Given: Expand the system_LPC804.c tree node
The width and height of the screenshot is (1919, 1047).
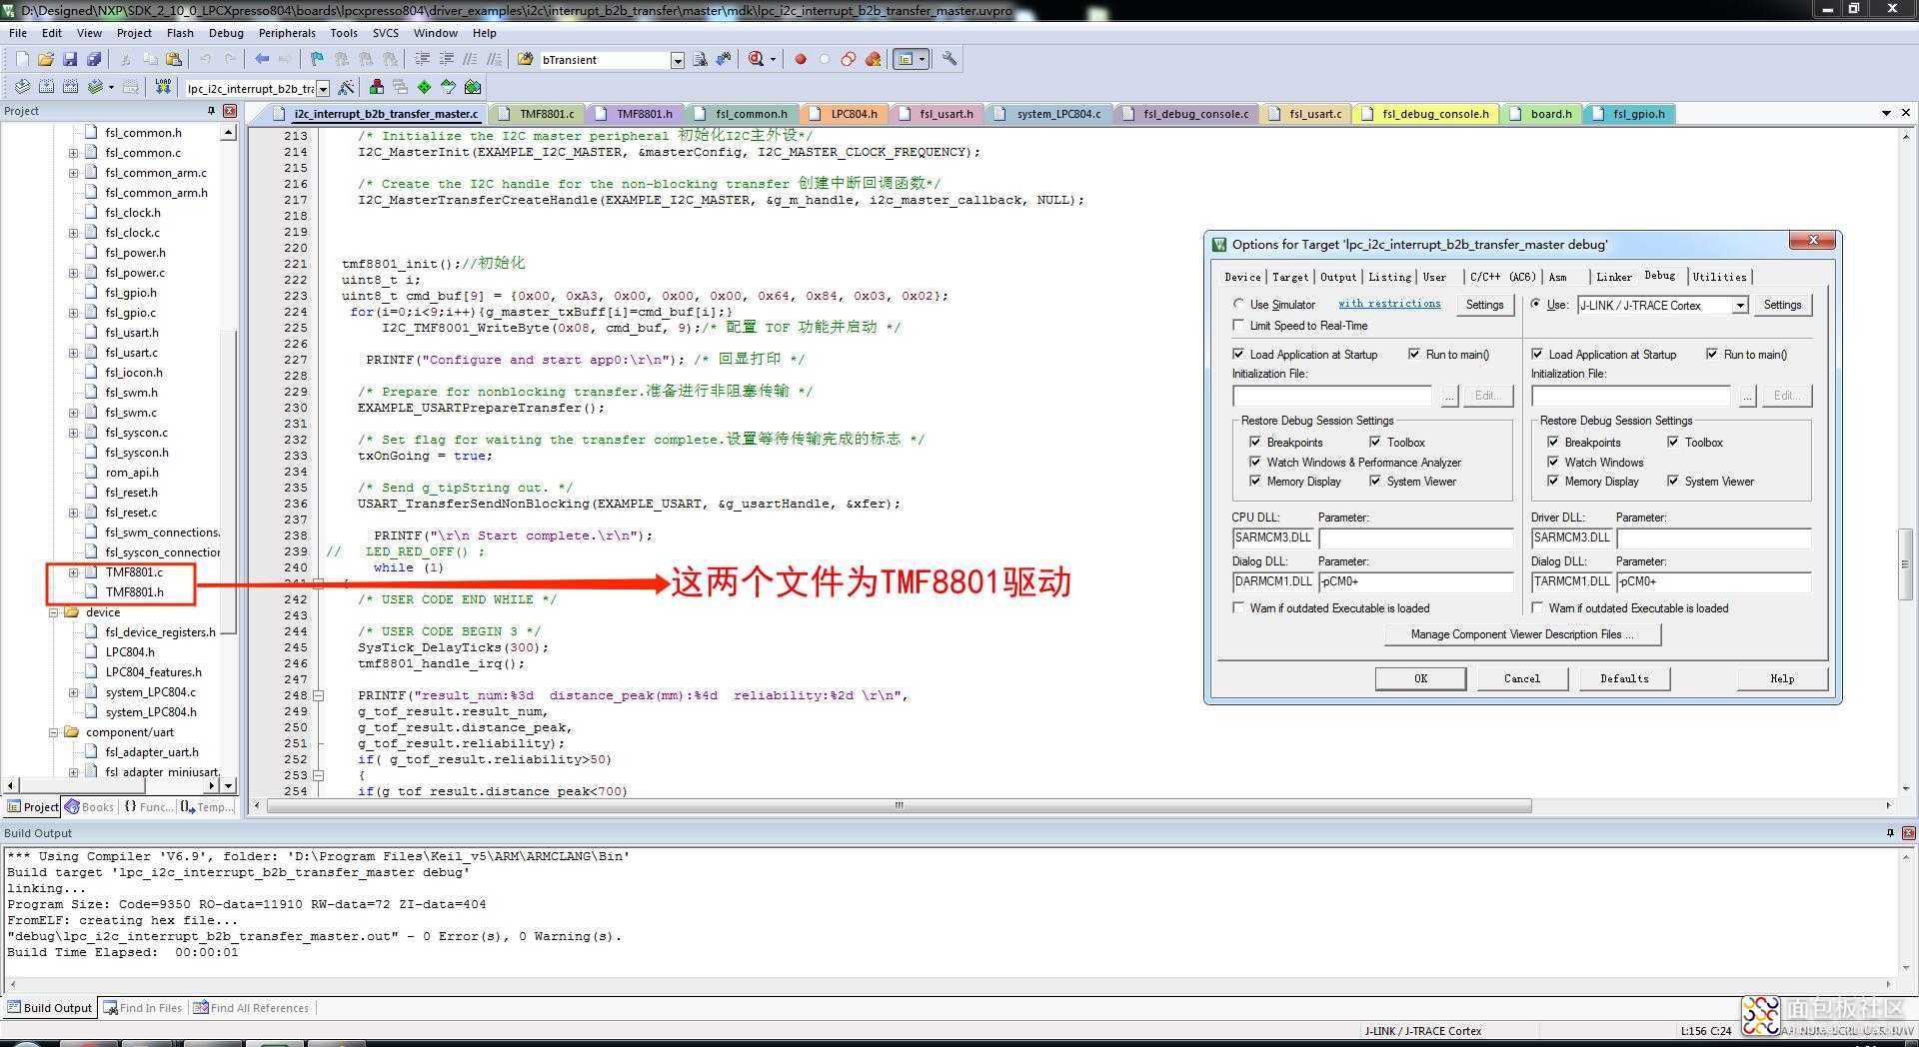Looking at the screenshot, I should (73, 692).
